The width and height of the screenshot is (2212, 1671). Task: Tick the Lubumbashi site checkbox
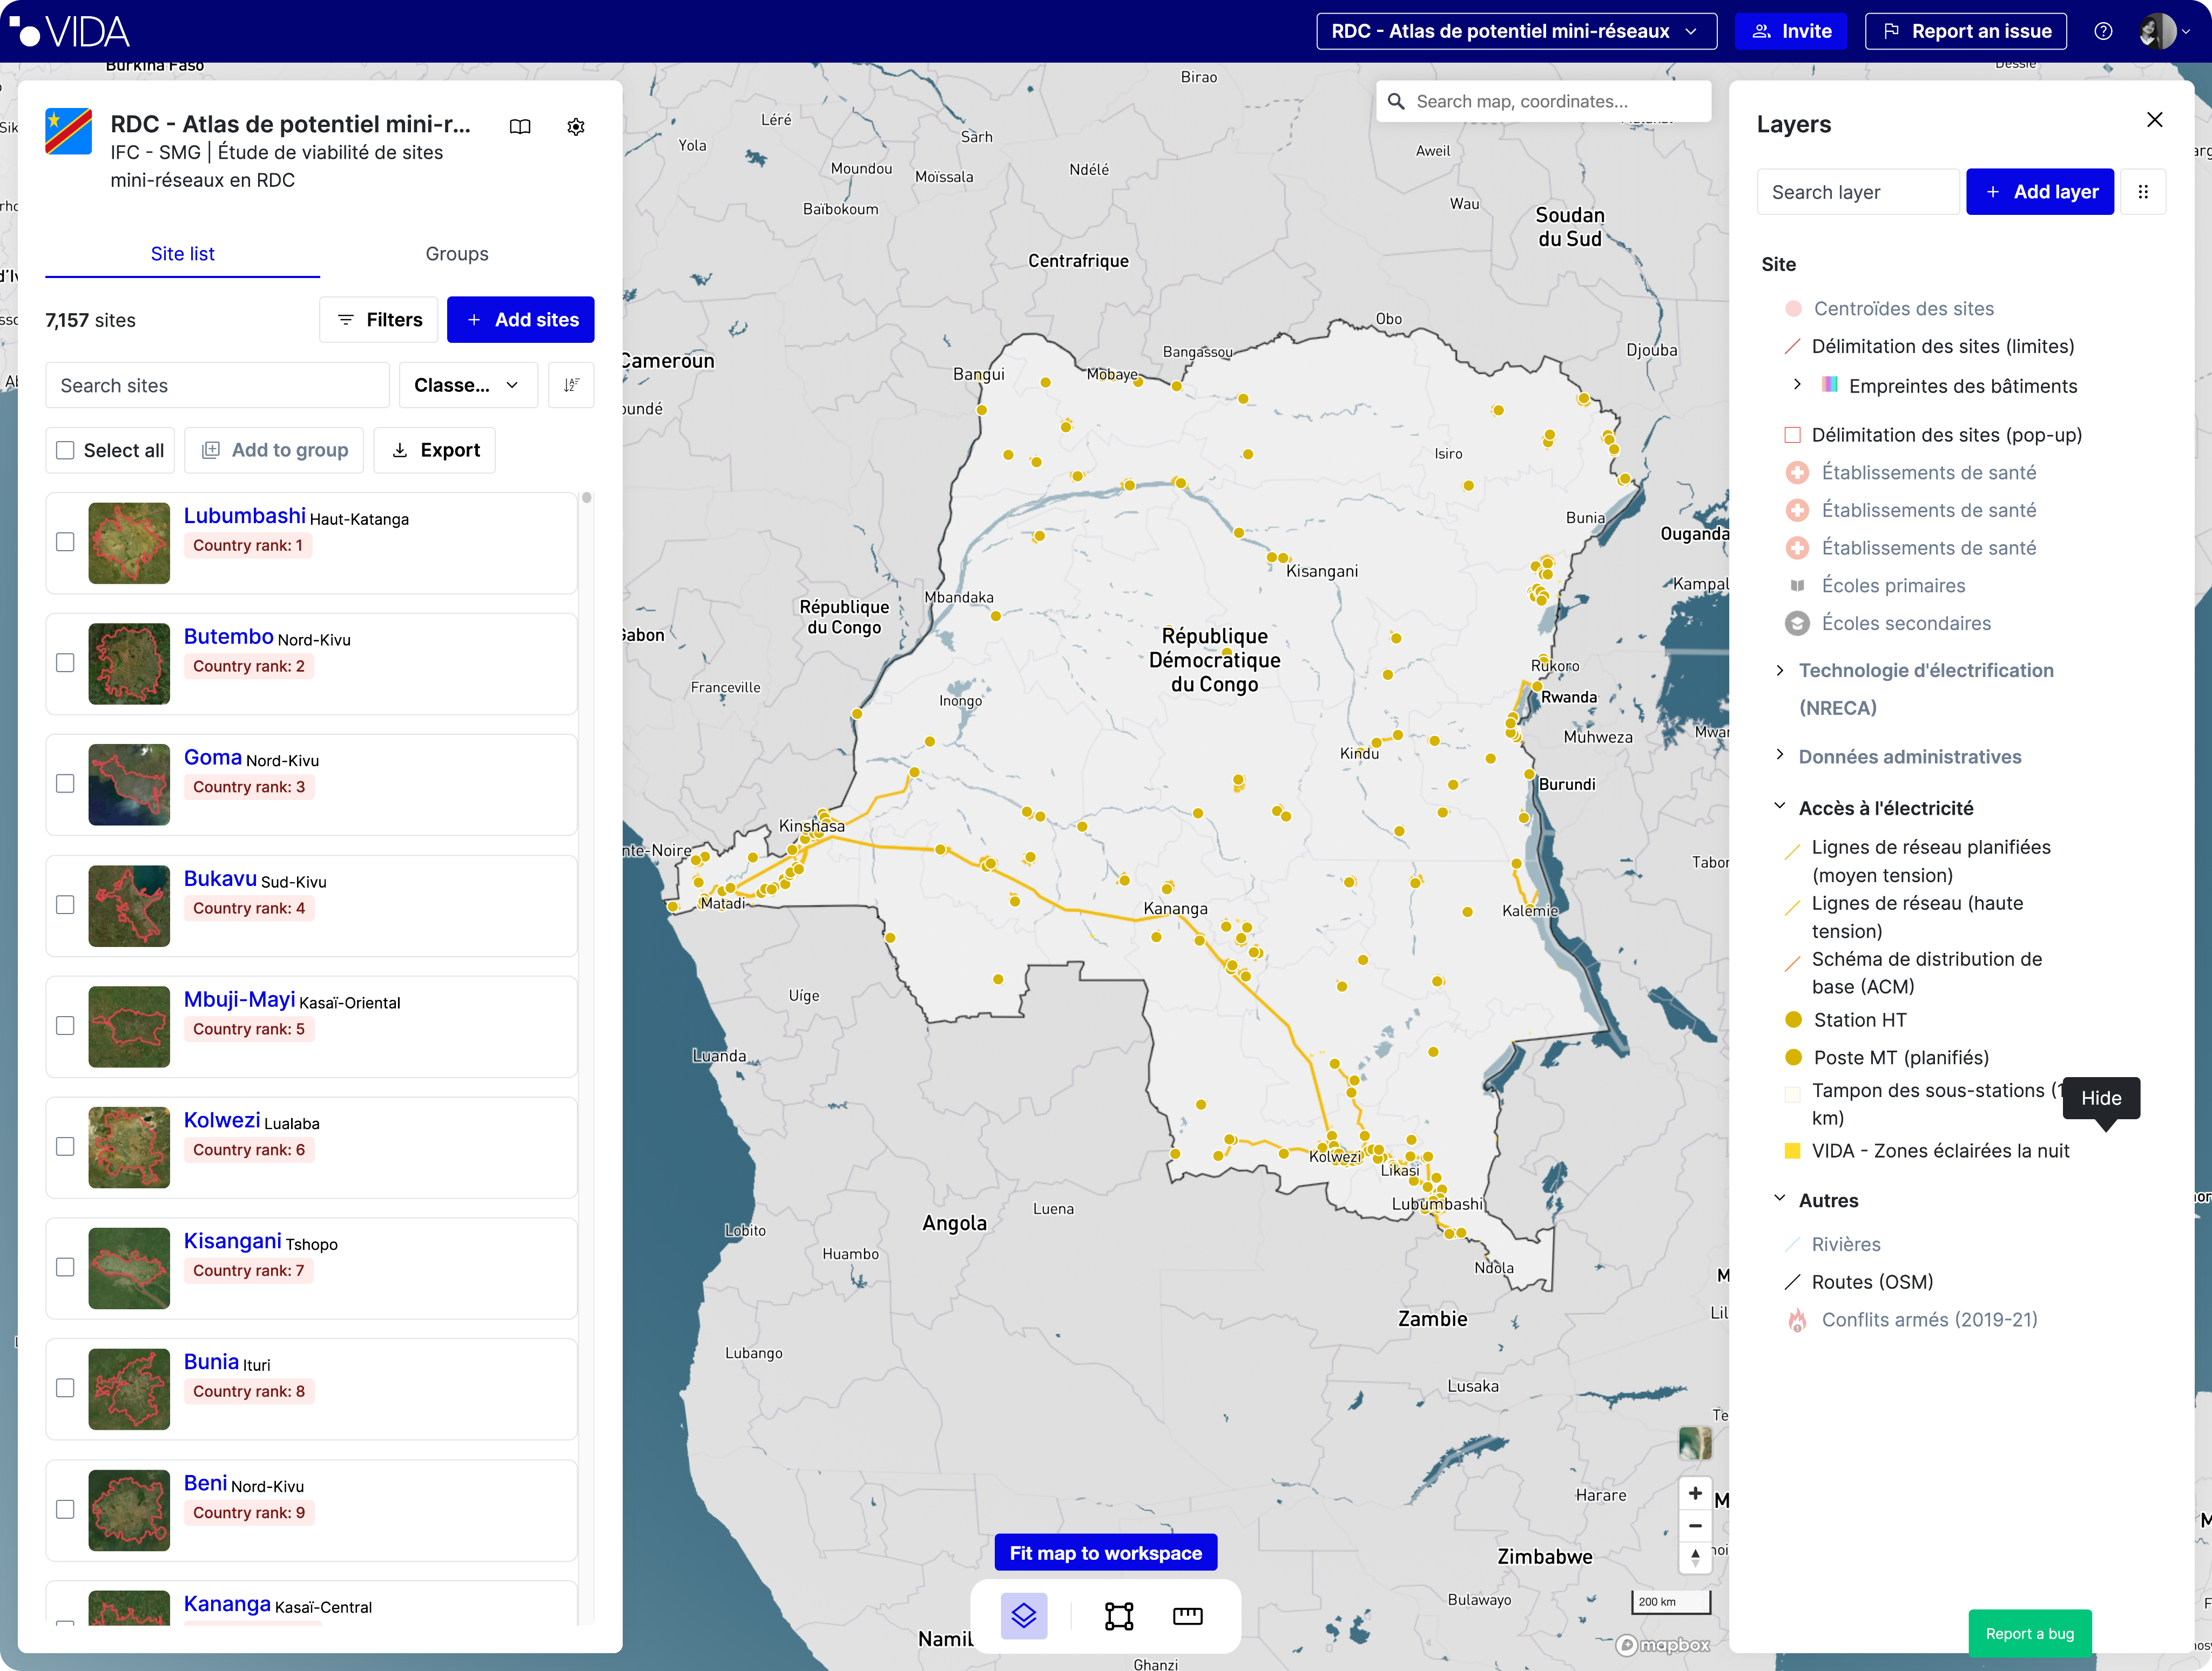coord(65,542)
